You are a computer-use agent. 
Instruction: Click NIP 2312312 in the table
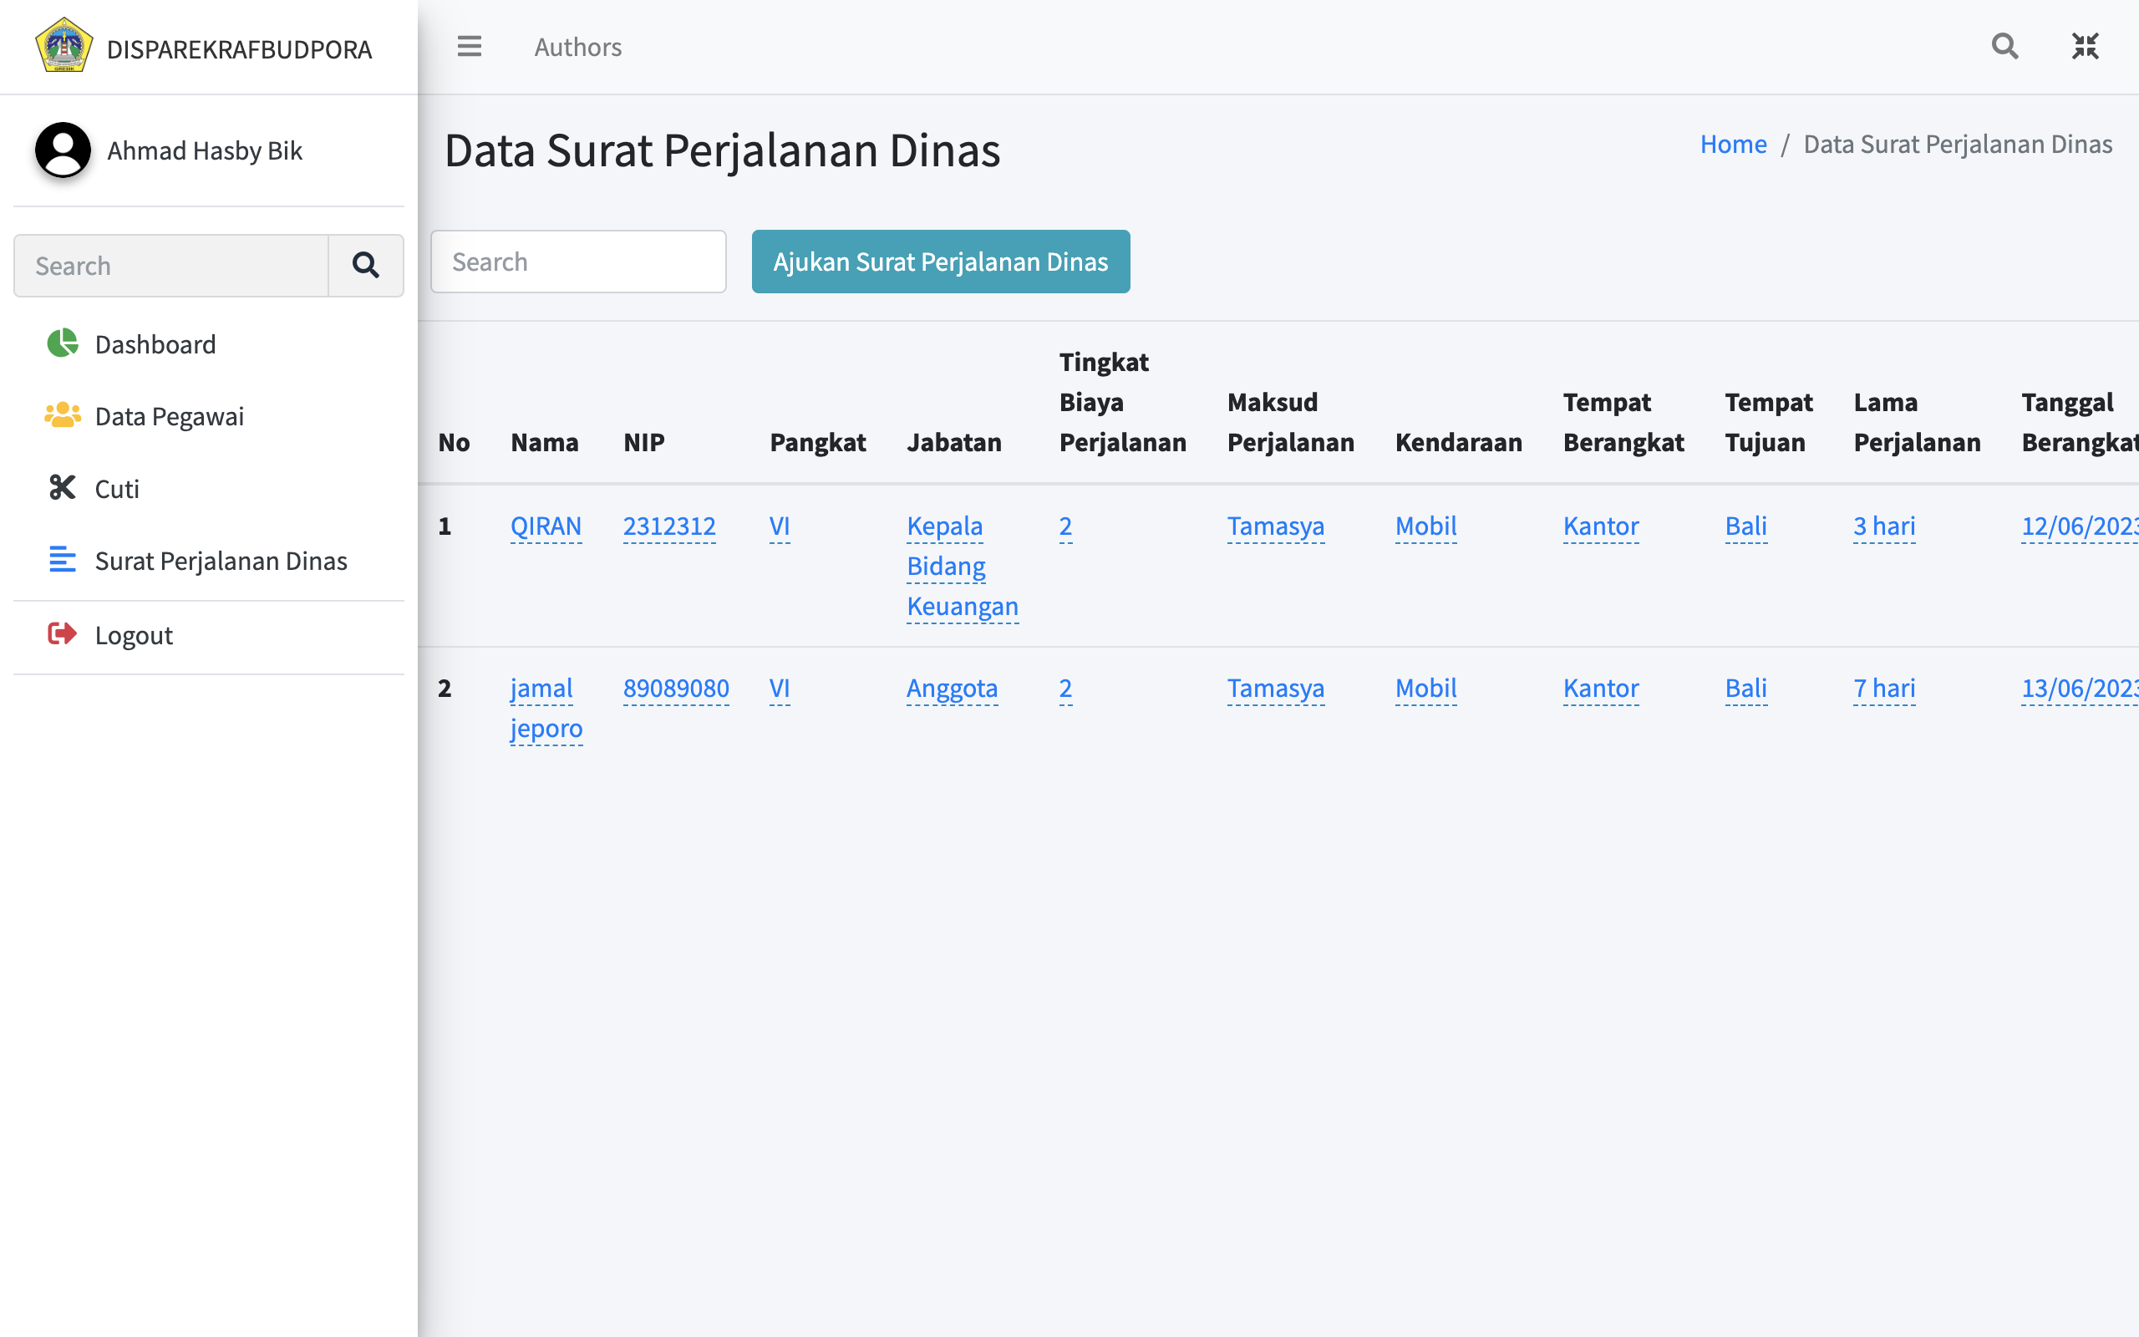pyautogui.click(x=669, y=526)
